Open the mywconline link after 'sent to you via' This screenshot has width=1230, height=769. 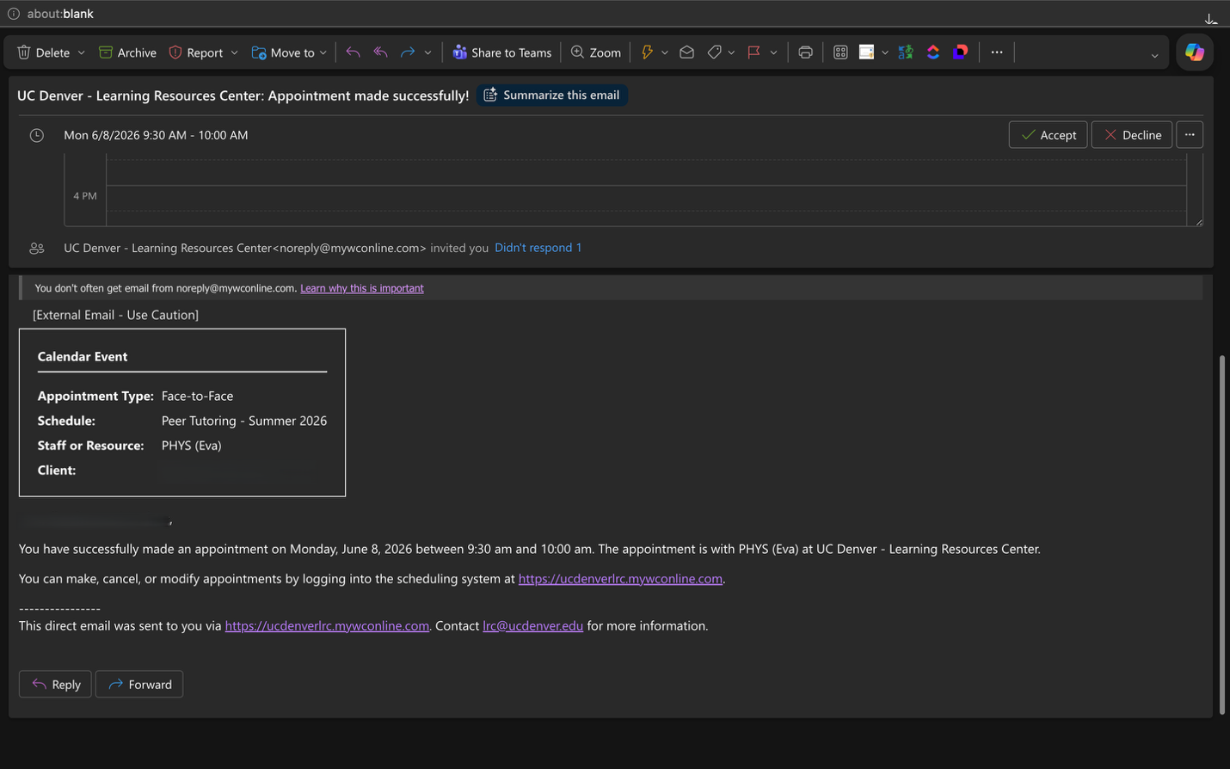pos(327,626)
